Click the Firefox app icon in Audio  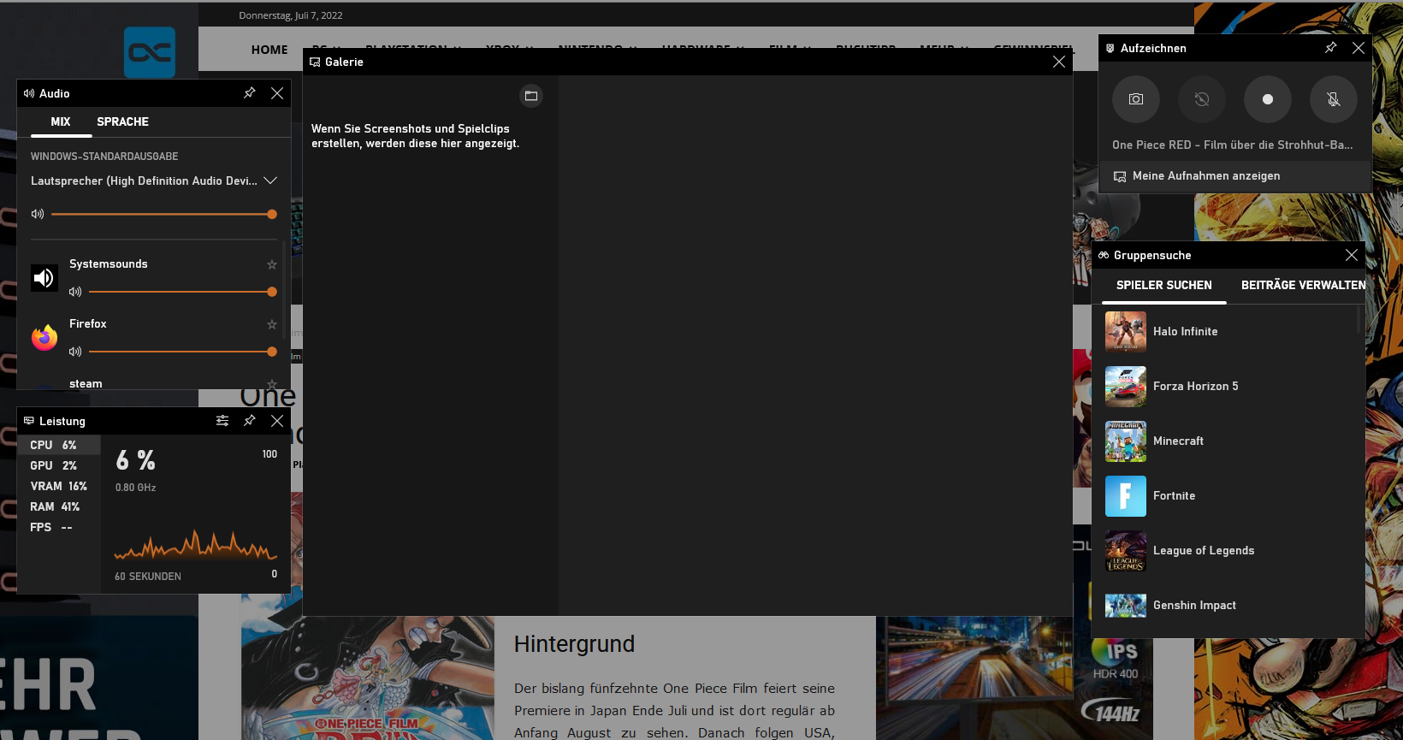[44, 338]
